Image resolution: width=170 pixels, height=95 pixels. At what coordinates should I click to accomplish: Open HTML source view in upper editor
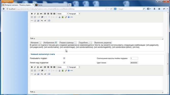[x=71, y=17]
